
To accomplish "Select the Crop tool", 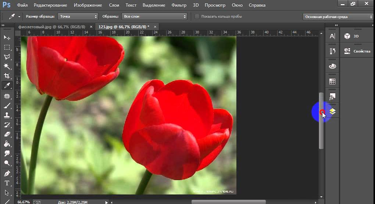I will [7, 76].
